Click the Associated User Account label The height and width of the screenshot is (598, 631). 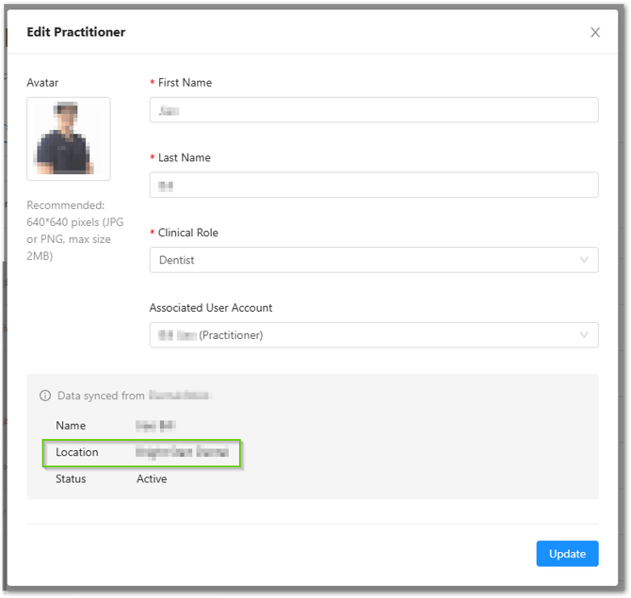click(x=211, y=308)
